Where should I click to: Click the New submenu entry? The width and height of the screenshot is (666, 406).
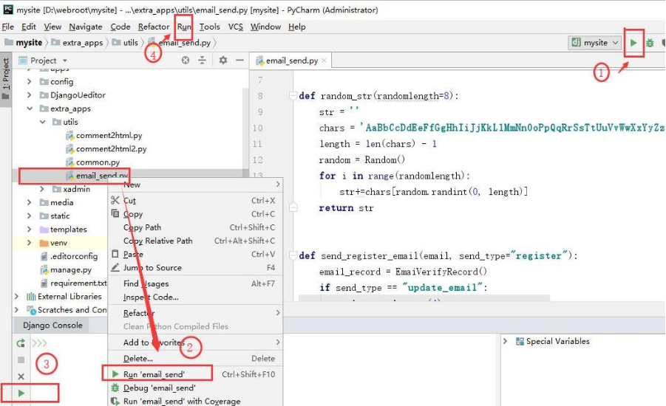point(195,185)
